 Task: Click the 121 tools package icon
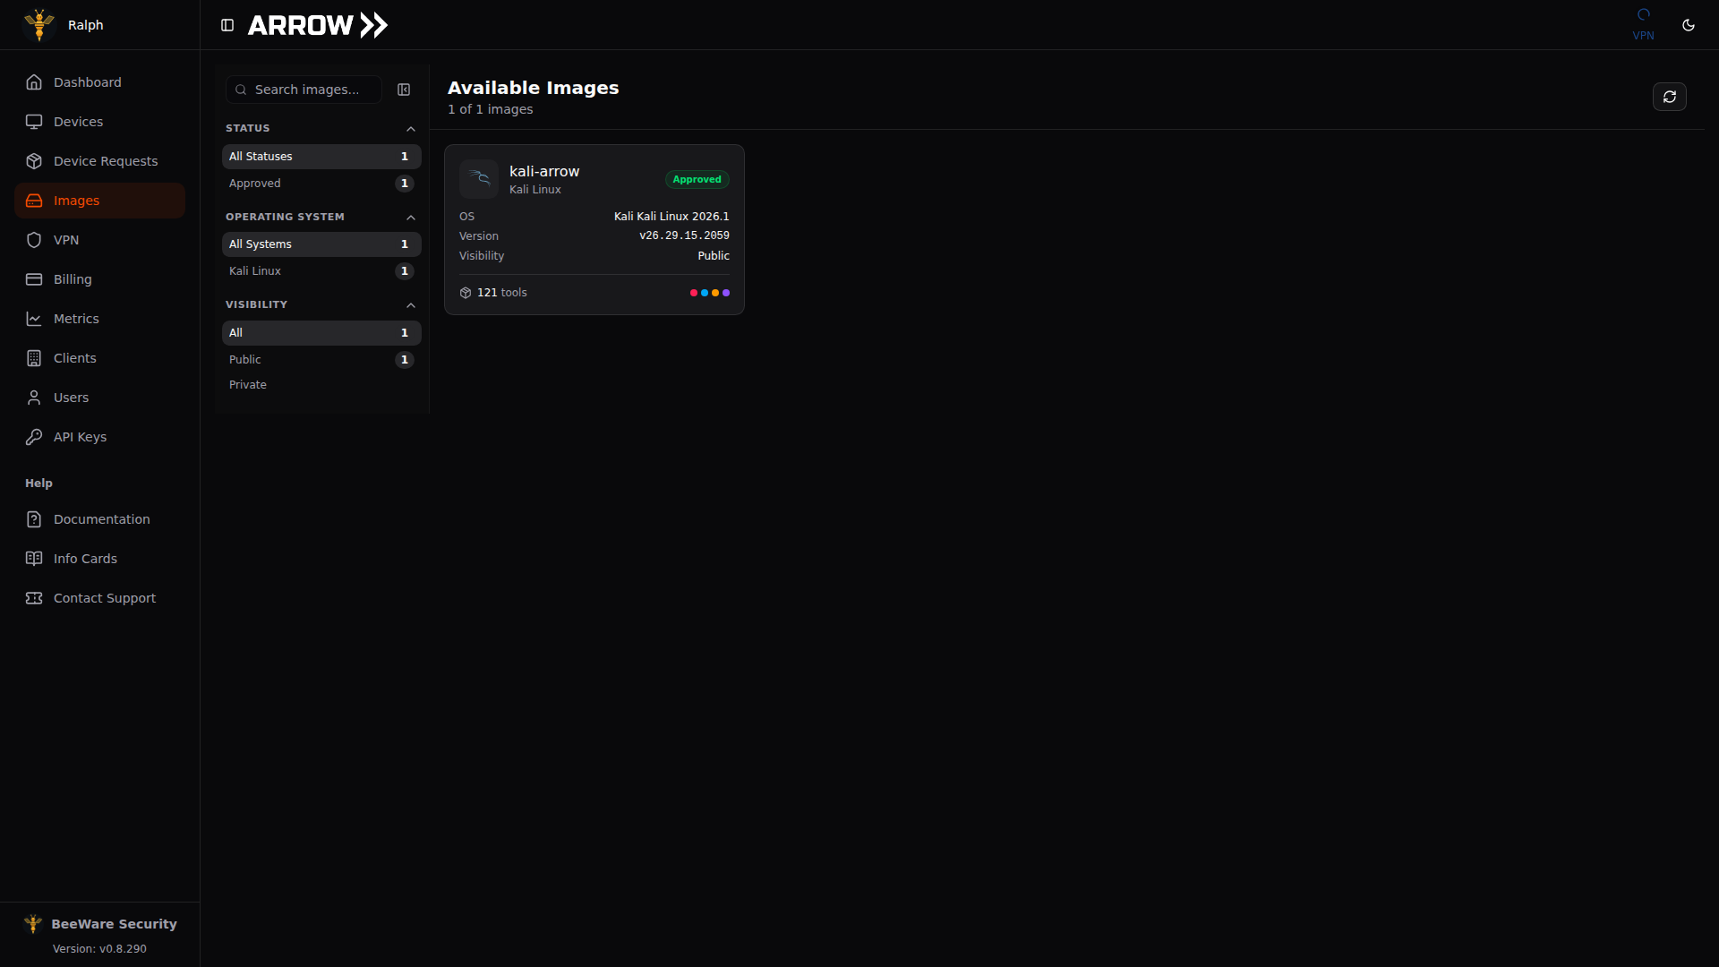click(466, 293)
